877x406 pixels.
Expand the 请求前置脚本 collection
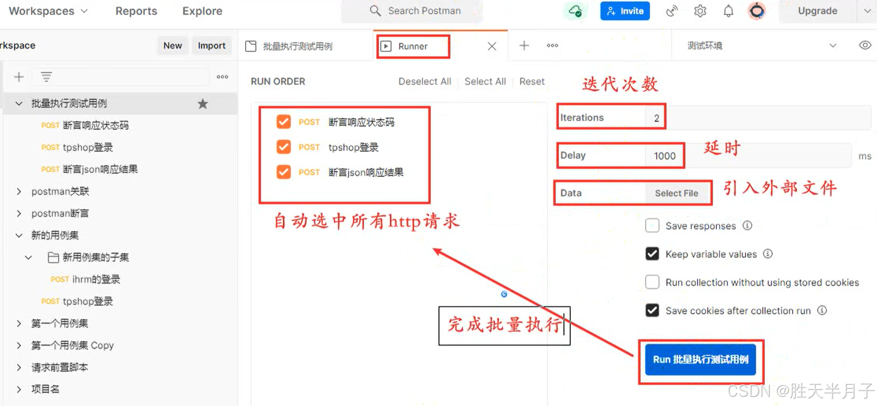coord(19,368)
